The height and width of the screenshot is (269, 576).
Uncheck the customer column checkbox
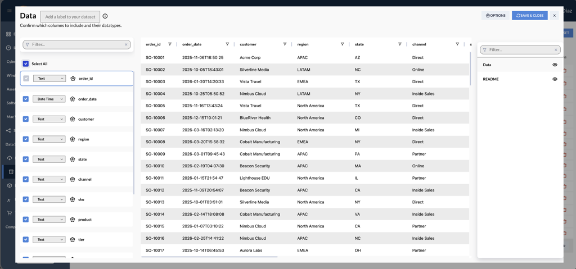click(x=26, y=119)
